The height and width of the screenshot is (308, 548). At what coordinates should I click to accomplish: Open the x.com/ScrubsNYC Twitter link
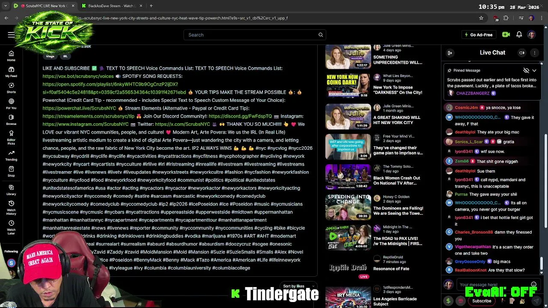tap(182, 124)
